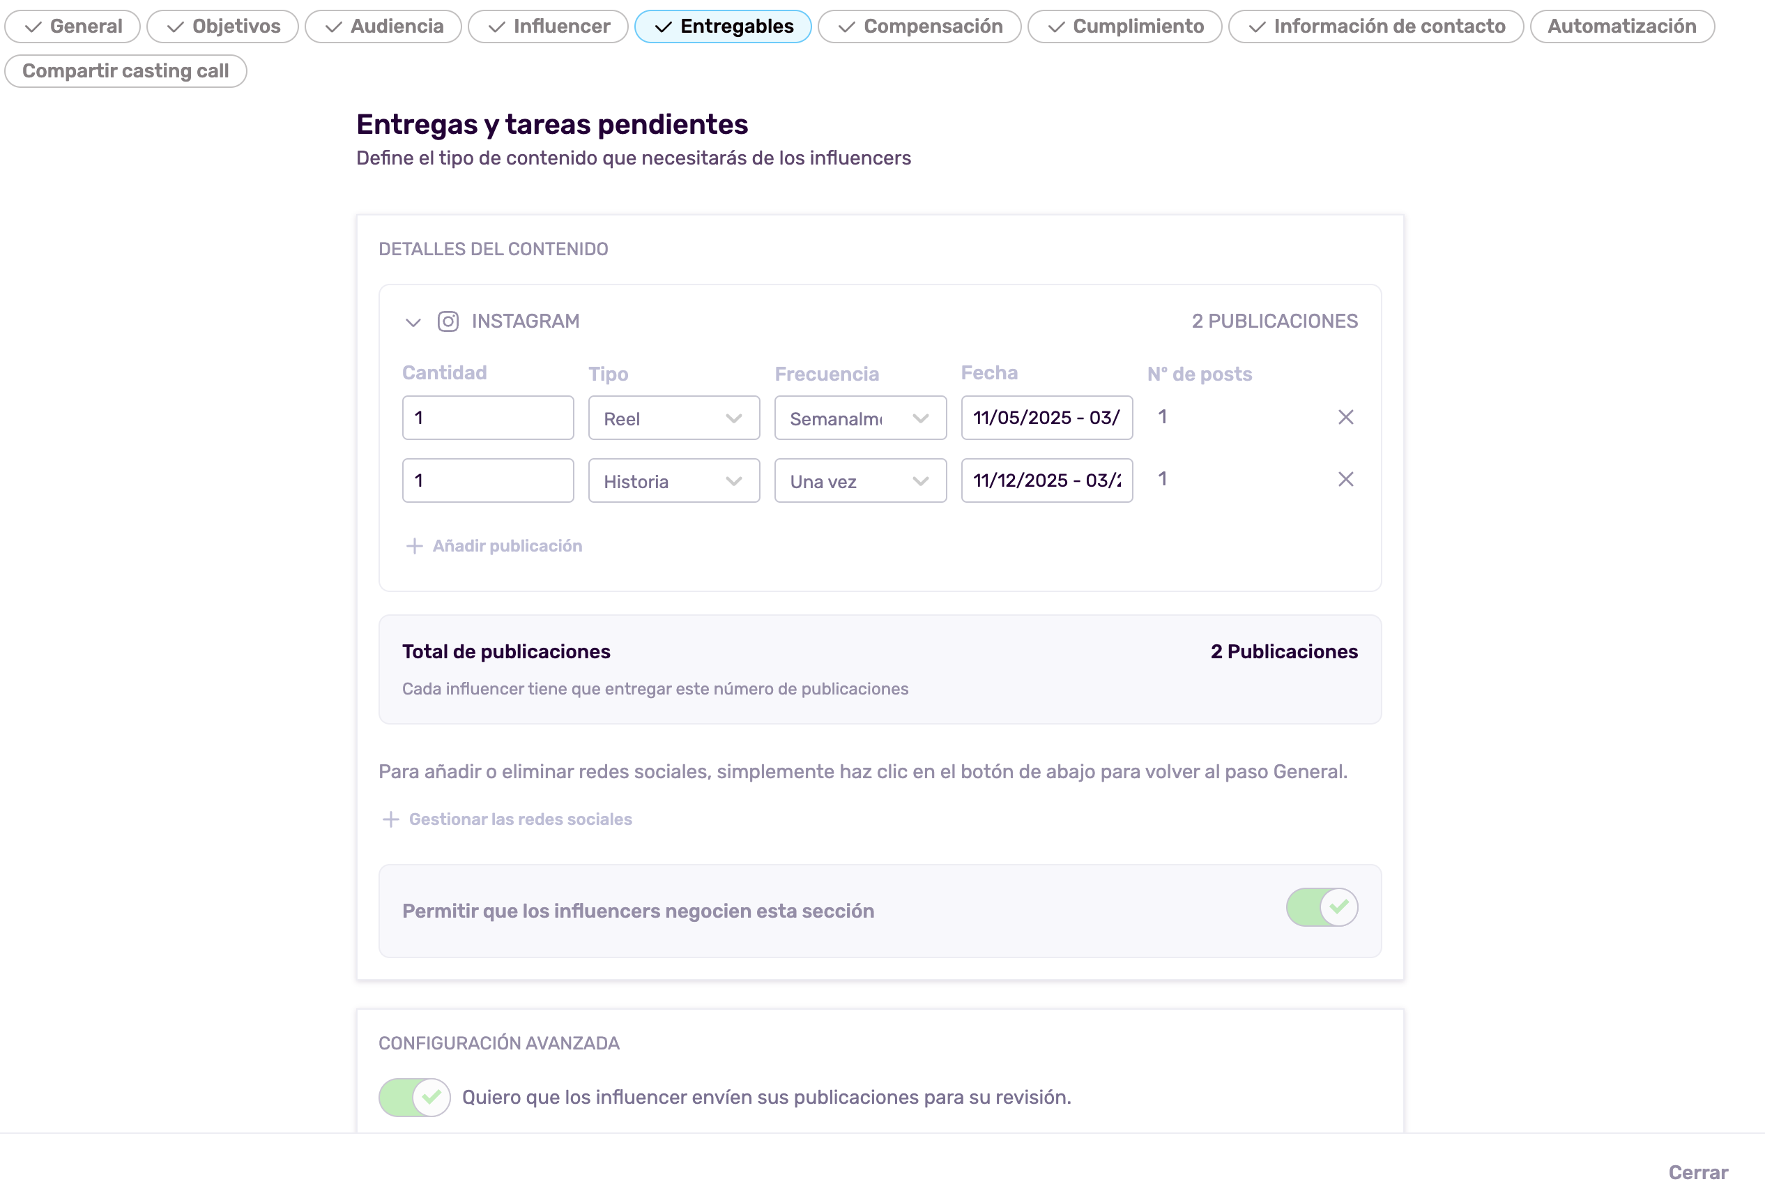Click the Gestionar las redes sociales link
This screenshot has width=1765, height=1198.
(520, 819)
